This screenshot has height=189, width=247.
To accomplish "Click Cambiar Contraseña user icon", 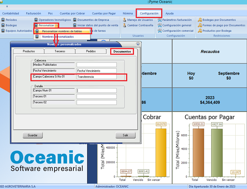I will [x=124, y=25].
